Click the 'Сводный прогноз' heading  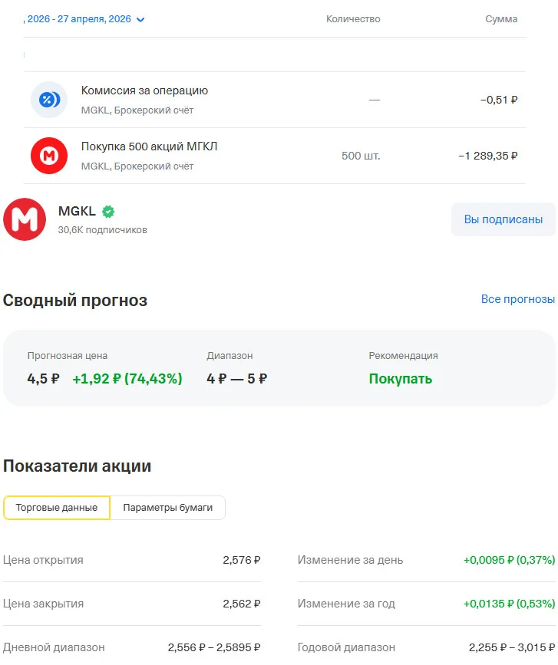pyautogui.click(x=75, y=300)
